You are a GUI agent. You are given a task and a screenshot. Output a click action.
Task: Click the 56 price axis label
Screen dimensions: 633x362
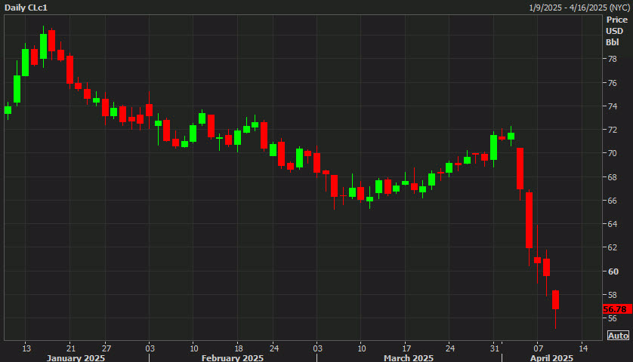coord(612,318)
